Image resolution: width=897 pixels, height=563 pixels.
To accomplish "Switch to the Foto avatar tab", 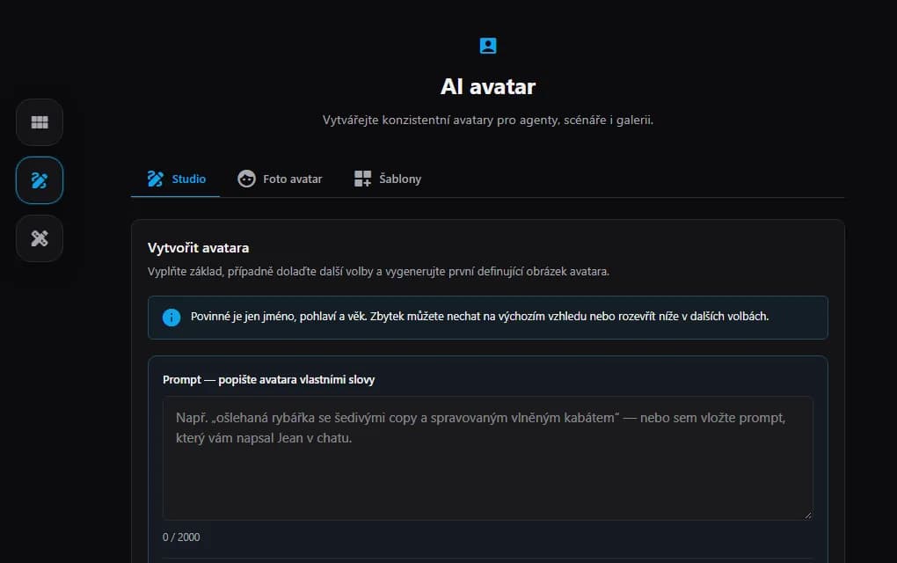I will coord(280,179).
